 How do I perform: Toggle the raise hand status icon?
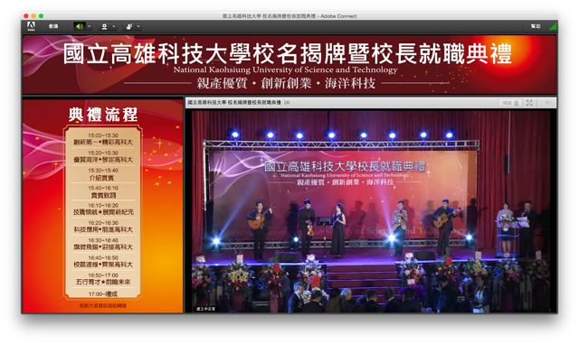129,26
